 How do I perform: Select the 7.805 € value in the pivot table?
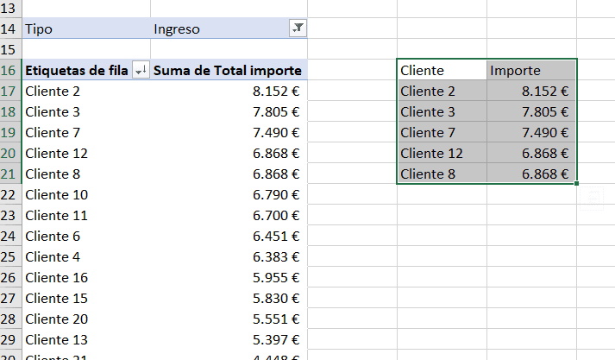(229, 112)
